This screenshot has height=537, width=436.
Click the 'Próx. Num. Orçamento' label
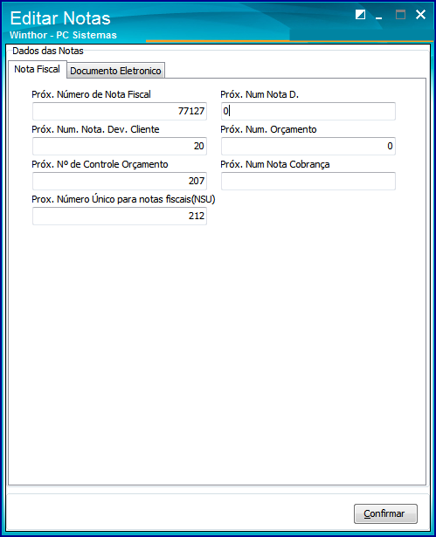click(x=268, y=129)
